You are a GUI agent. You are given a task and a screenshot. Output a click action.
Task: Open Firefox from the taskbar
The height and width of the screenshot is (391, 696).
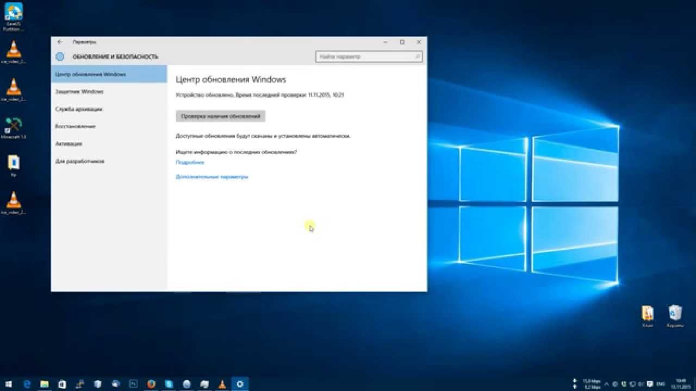click(151, 384)
